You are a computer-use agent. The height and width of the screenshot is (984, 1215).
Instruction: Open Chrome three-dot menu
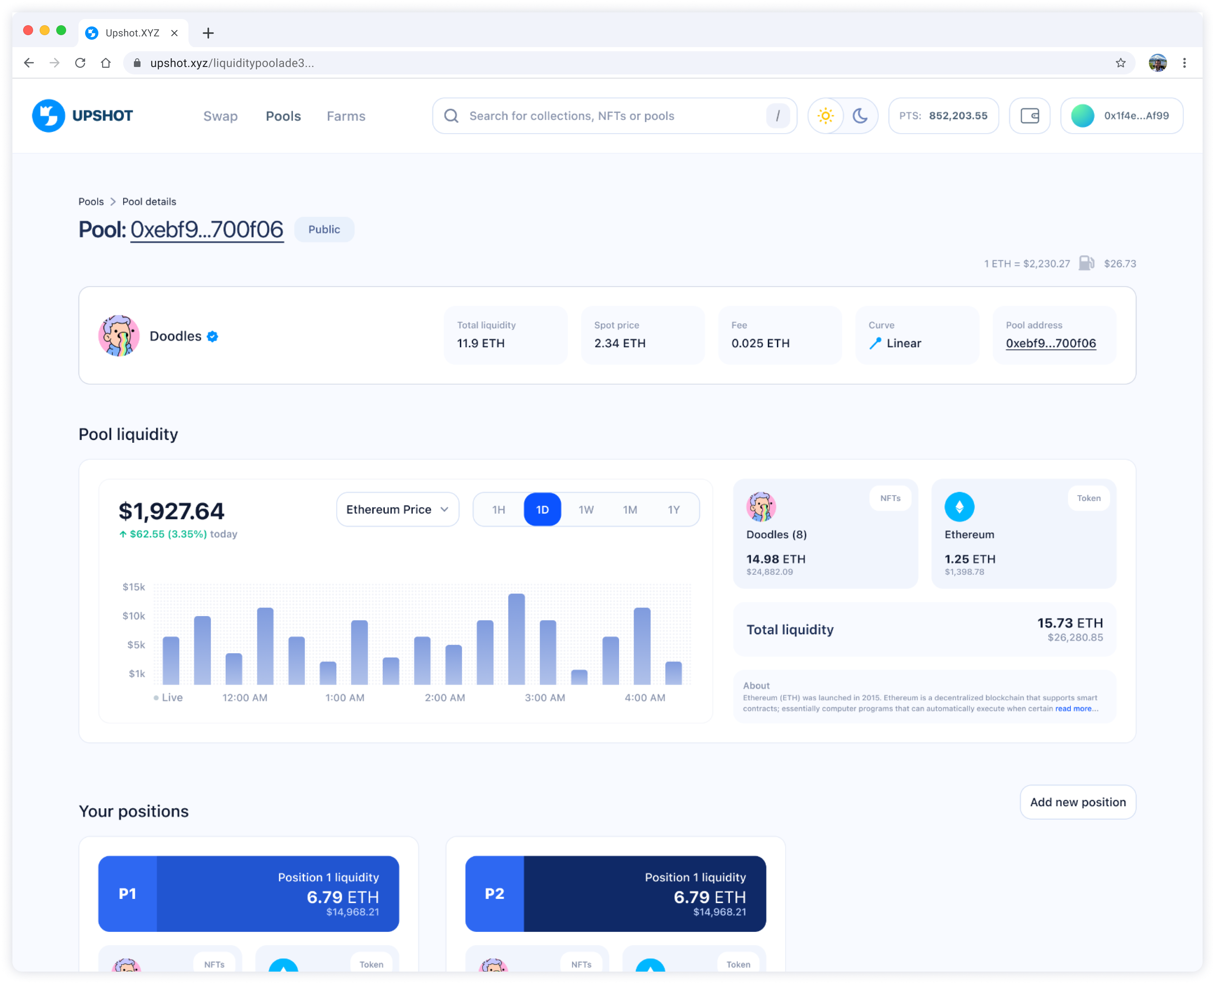click(x=1184, y=63)
